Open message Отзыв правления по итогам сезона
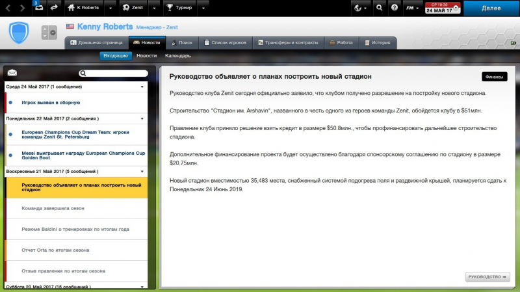Screen dimensions: 520x292 click(76, 271)
